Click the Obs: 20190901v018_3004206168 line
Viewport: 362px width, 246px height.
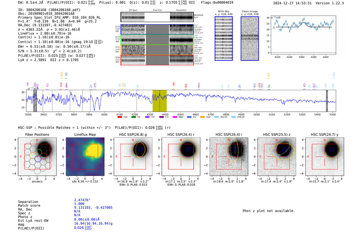[46, 13]
